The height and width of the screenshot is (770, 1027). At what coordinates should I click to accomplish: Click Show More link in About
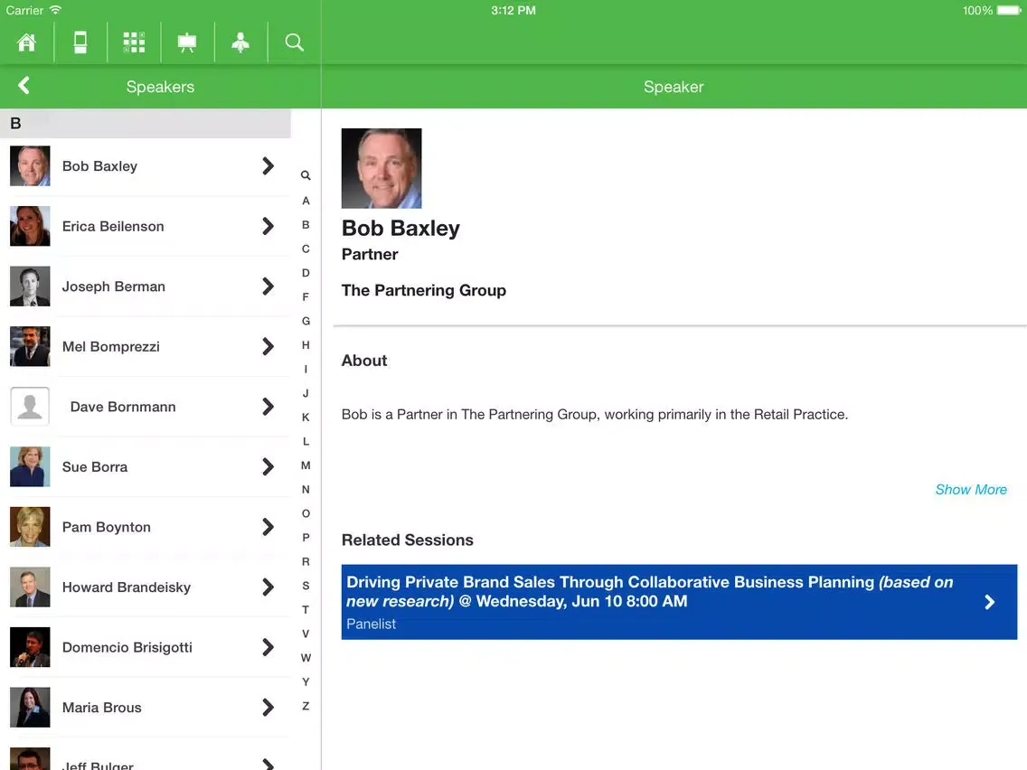971,490
